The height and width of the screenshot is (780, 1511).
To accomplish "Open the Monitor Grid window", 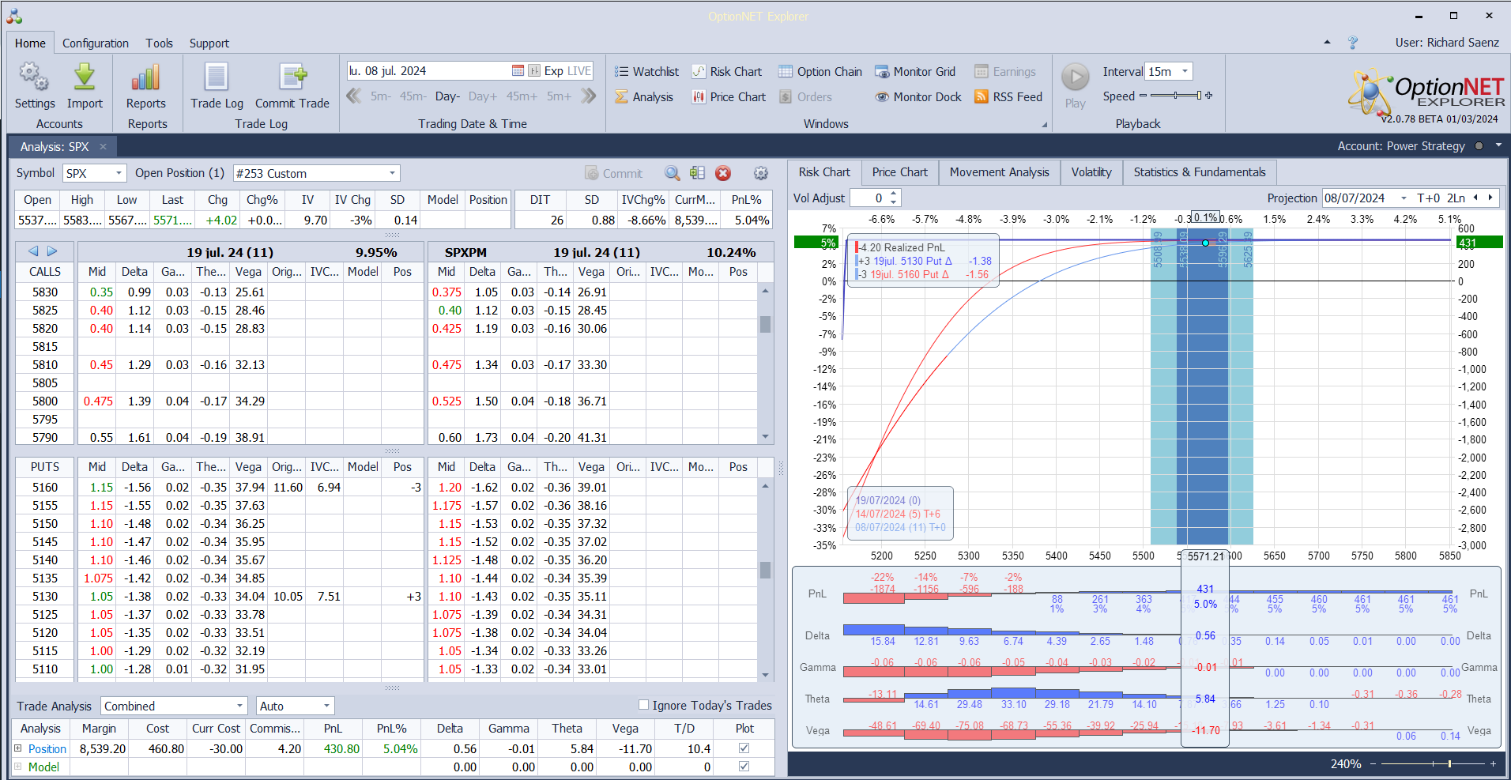I will (915, 72).
